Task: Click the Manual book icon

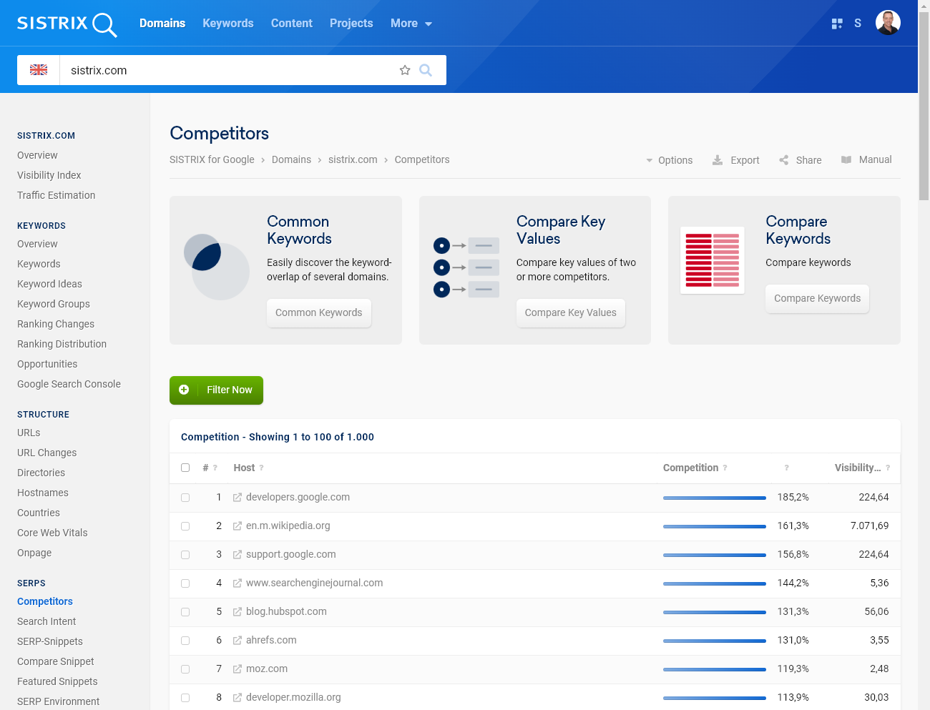Action: [846, 160]
